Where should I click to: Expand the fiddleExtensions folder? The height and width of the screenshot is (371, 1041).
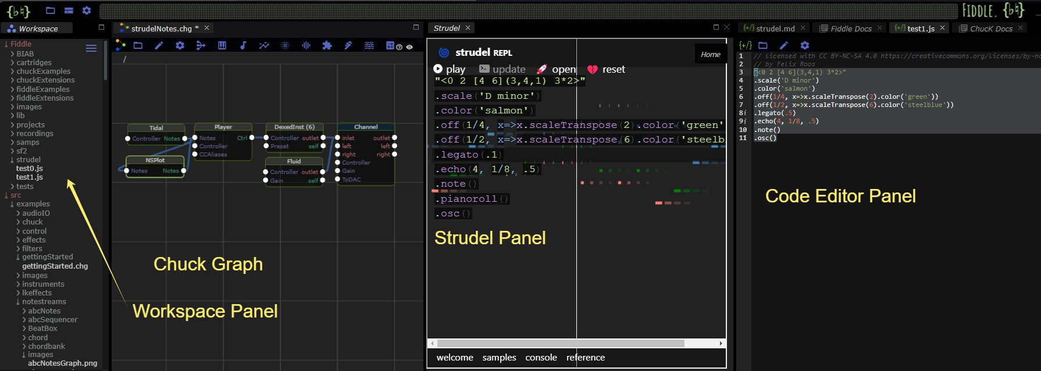click(13, 98)
